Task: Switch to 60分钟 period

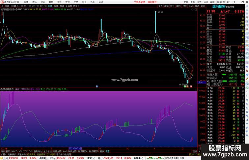Action: pos(43,6)
